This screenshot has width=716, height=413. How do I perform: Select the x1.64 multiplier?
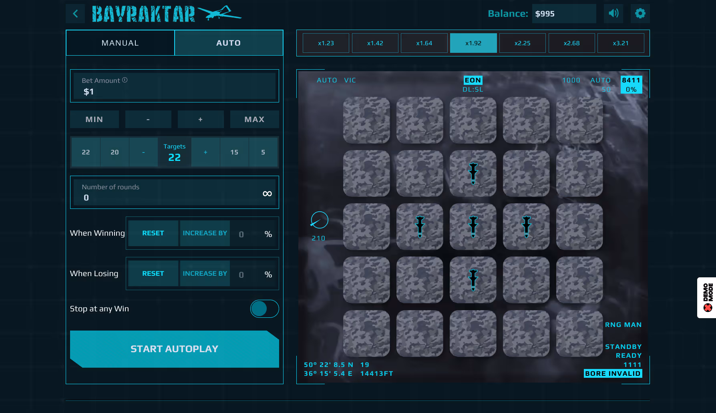pos(424,43)
